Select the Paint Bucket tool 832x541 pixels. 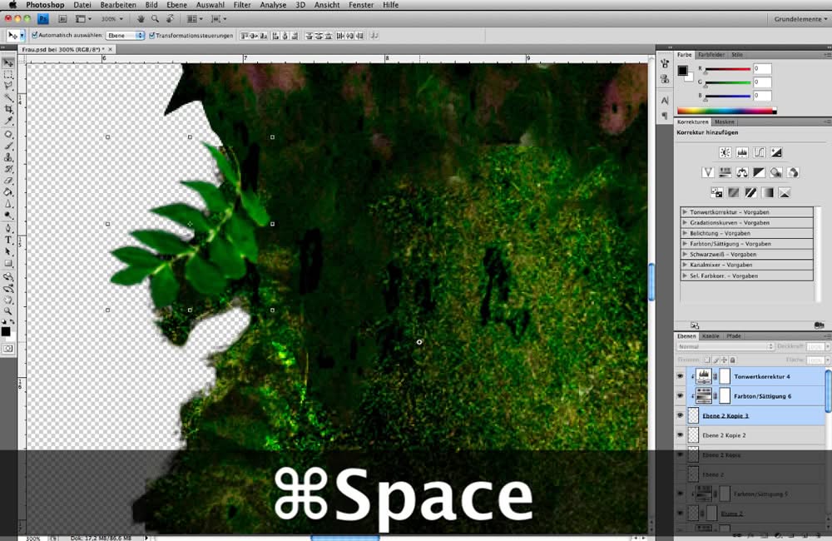(x=8, y=192)
